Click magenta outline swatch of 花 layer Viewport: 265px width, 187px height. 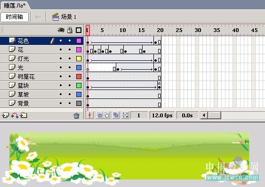(79, 50)
